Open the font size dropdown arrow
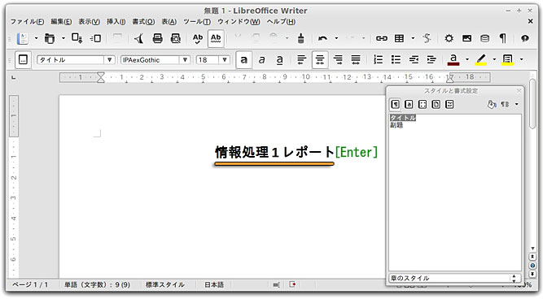Screen dimensions: 543x299 coord(225,60)
